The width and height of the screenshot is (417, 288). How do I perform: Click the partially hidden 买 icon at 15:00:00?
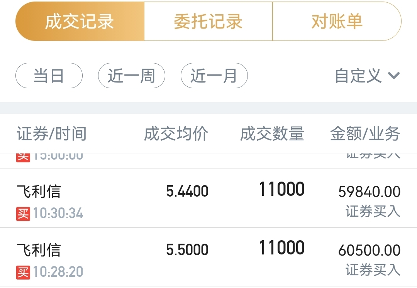pos(23,157)
